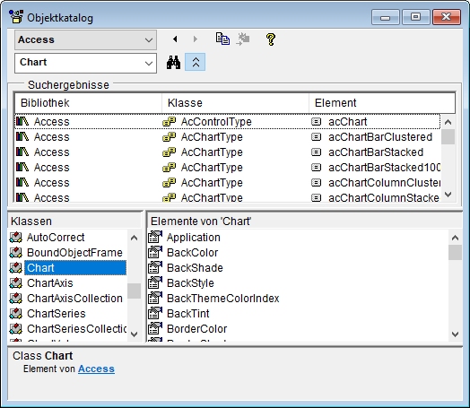Select the BackColor member
Image resolution: width=470 pixels, height=408 pixels.
coord(192,253)
